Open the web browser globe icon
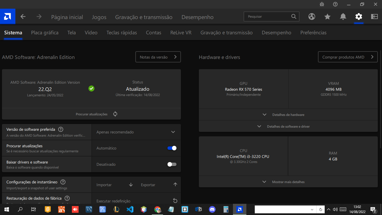This screenshot has width=382, height=215. click(312, 17)
